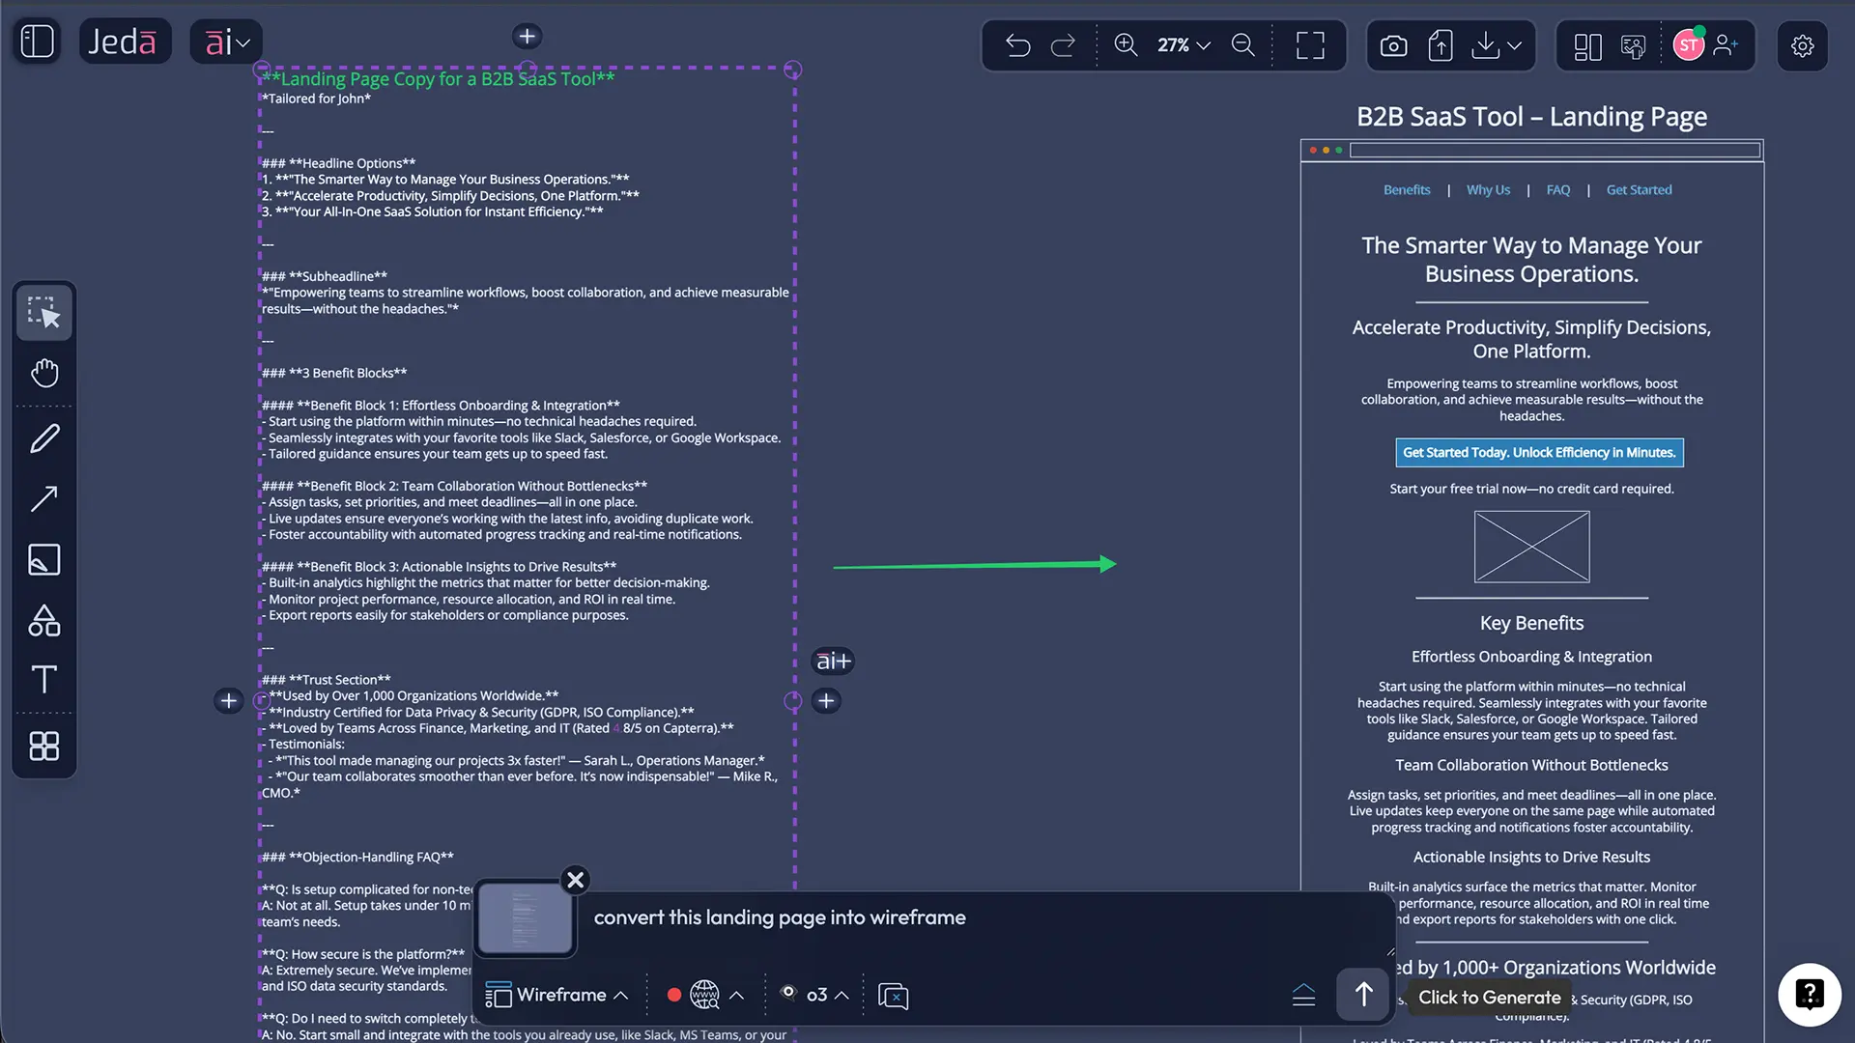
Task: Fit canvas to screen with frame icon
Action: coord(1310,45)
